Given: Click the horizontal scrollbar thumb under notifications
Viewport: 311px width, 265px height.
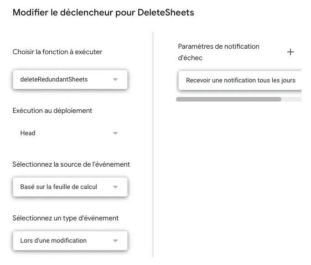Looking at the screenshot, I should coord(228,99).
